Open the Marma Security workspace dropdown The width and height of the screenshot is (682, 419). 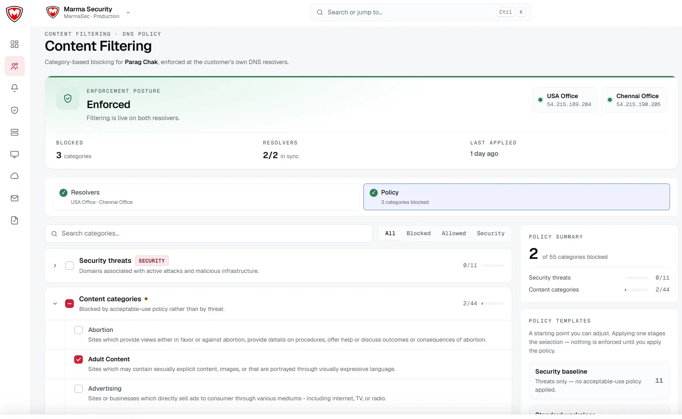click(x=128, y=13)
